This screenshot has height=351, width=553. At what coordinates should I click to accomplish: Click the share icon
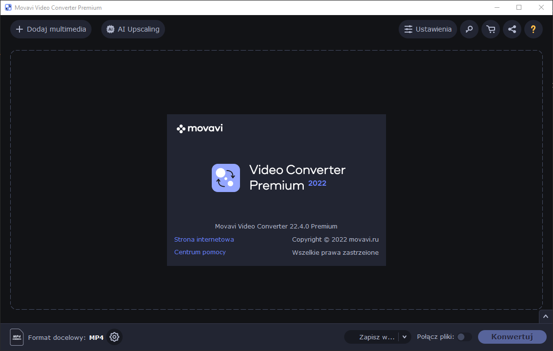(512, 29)
